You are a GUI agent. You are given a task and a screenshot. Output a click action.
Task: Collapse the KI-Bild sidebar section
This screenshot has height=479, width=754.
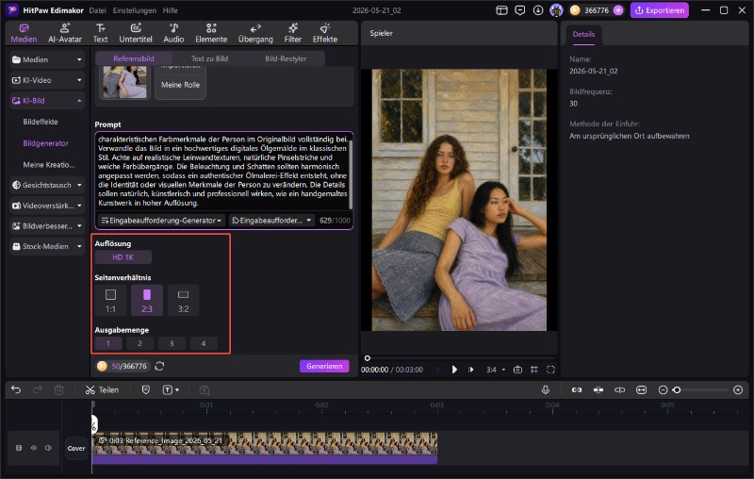[x=47, y=101]
